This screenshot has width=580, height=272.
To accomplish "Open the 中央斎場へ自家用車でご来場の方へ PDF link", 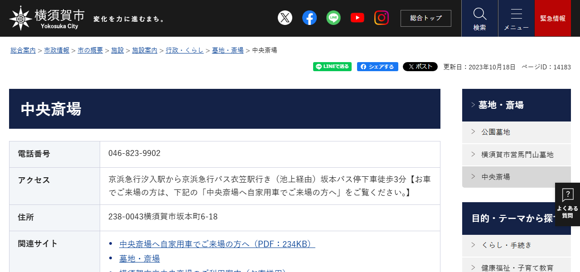I will 217,244.
